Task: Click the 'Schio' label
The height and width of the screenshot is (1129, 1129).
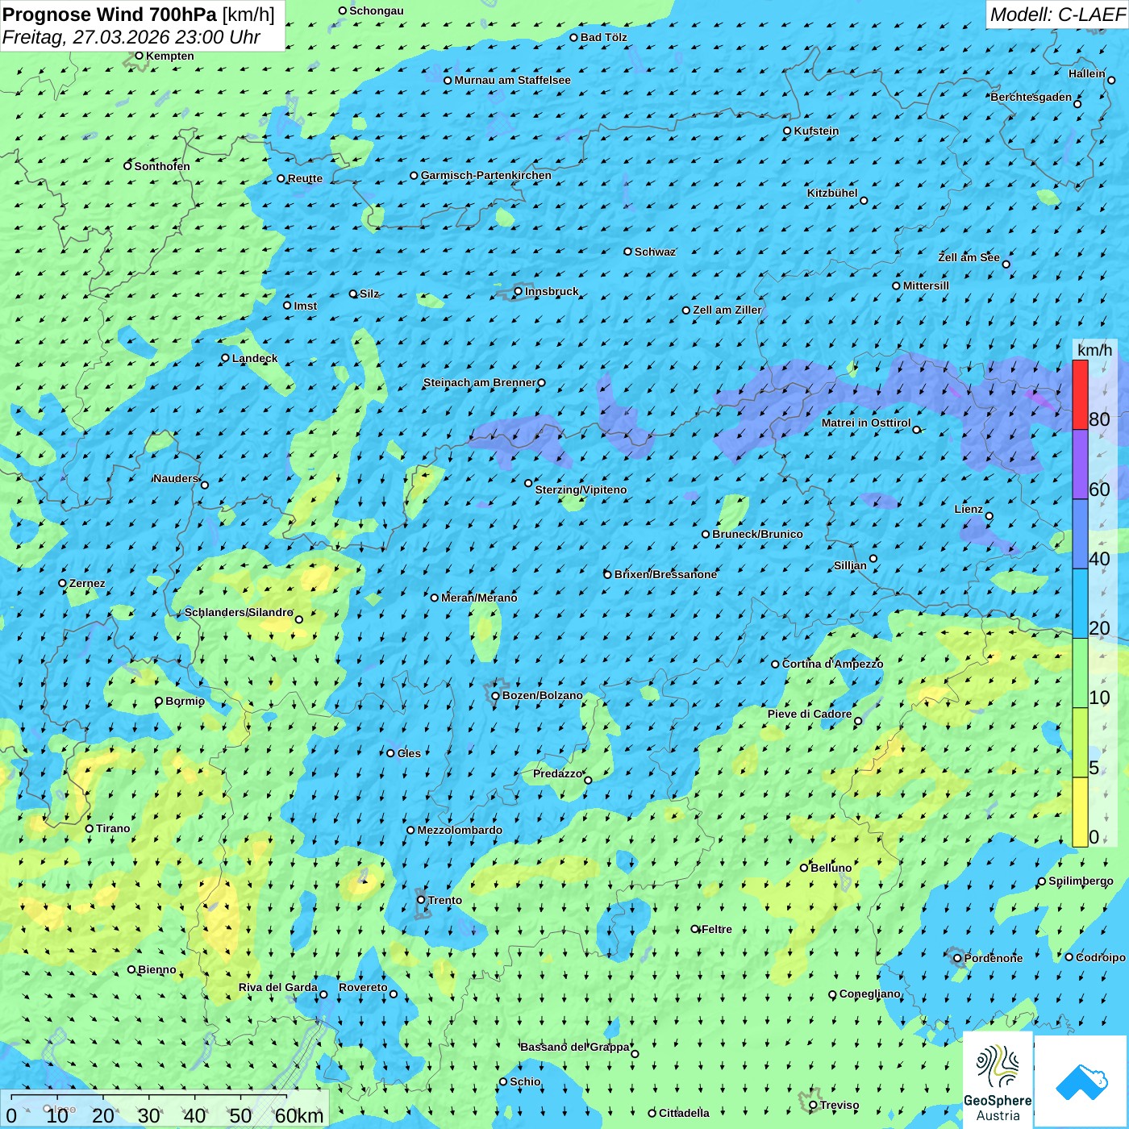Action: pyautogui.click(x=525, y=1081)
